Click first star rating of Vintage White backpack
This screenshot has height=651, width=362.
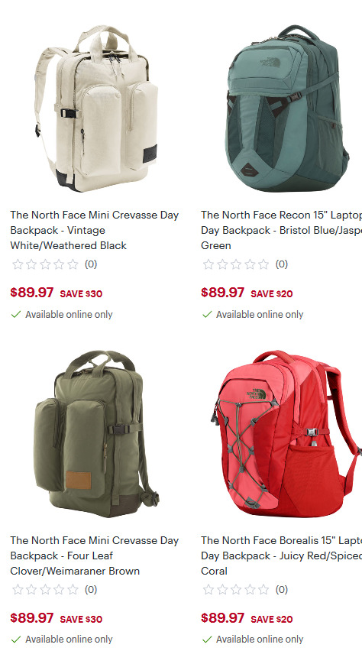click(x=18, y=264)
